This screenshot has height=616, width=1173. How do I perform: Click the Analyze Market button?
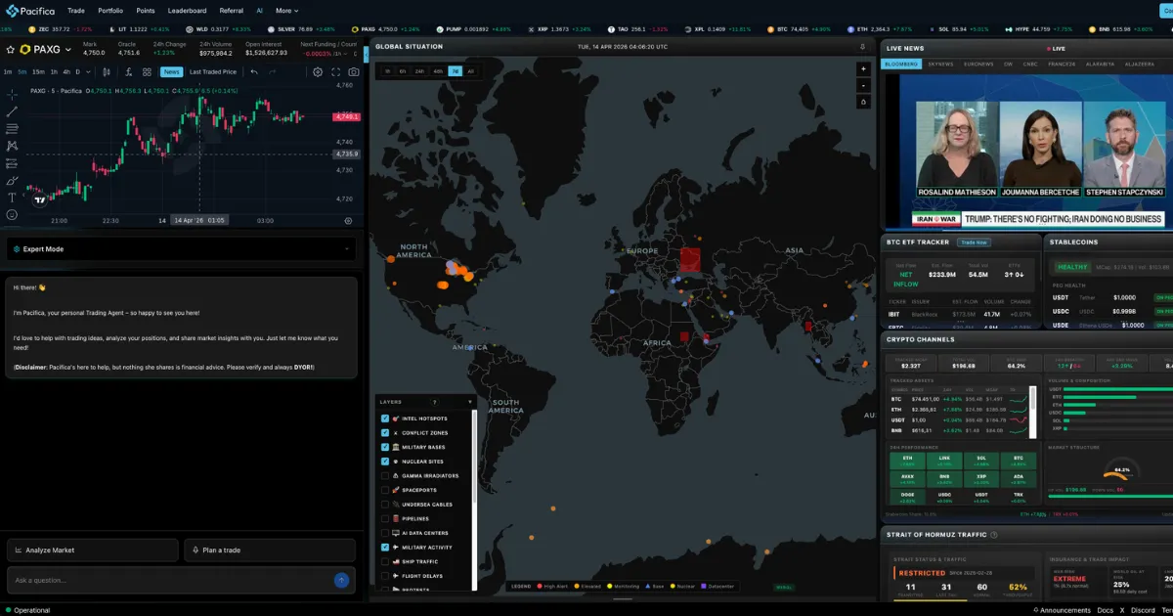tap(93, 550)
